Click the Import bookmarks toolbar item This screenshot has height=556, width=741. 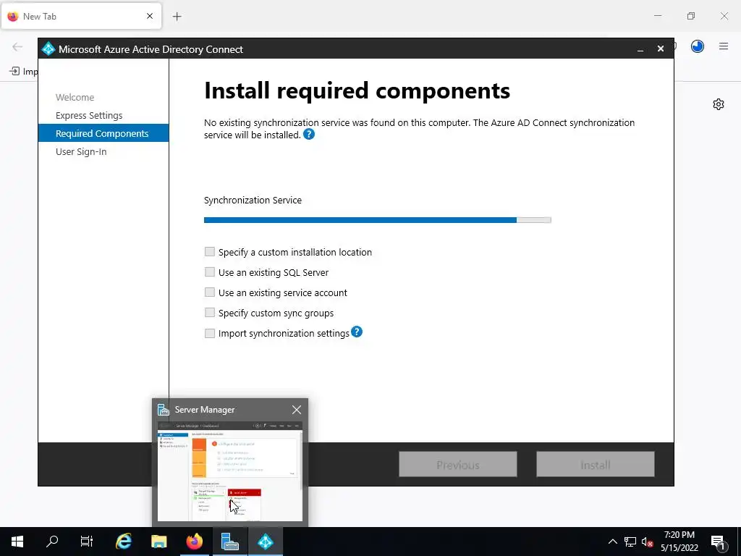click(x=24, y=72)
